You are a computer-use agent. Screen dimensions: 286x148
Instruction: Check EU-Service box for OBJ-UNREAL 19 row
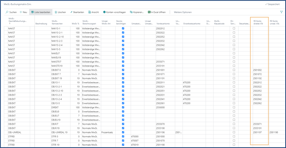pos(234,133)
